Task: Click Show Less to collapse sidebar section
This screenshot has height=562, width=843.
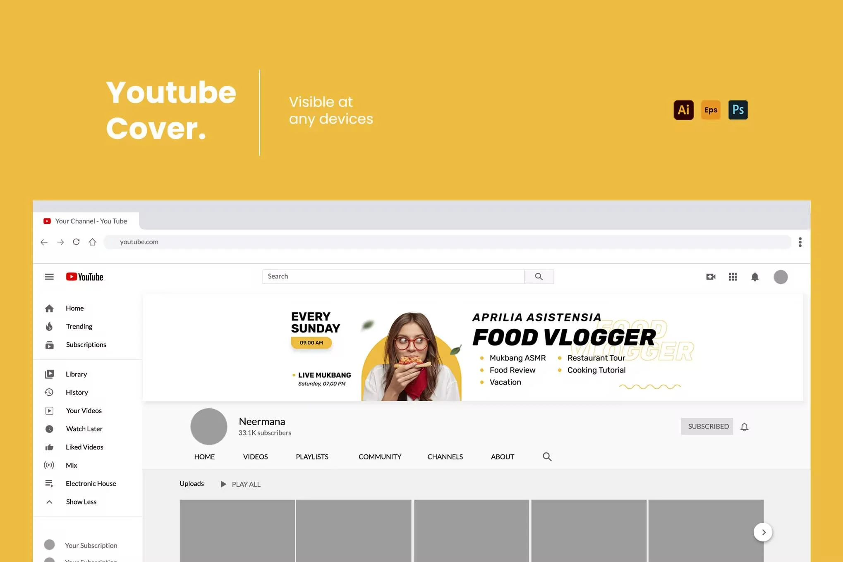Action: click(x=80, y=501)
